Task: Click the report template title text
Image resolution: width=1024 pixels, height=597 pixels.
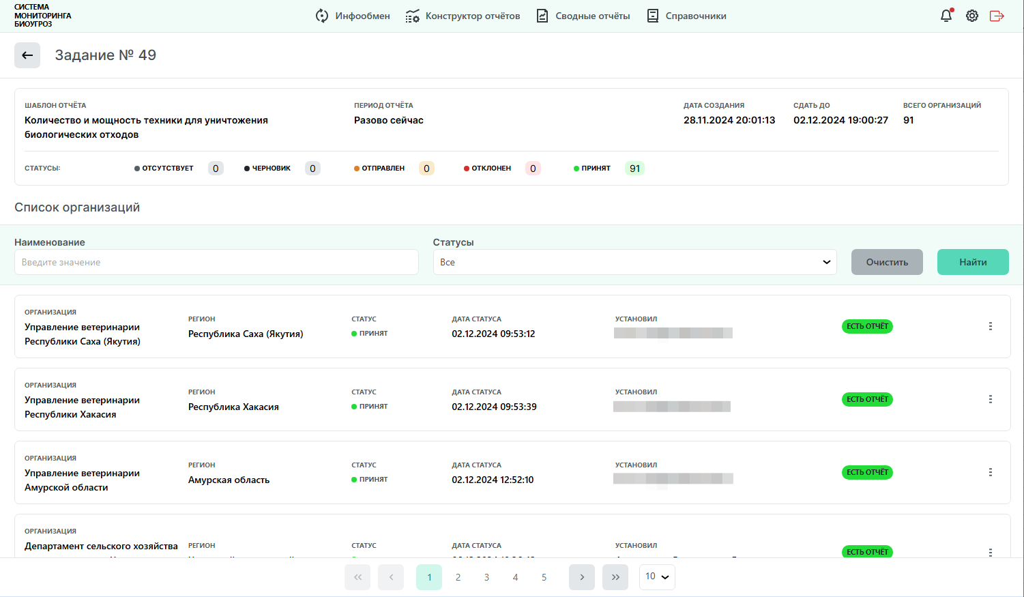Action: click(x=146, y=128)
